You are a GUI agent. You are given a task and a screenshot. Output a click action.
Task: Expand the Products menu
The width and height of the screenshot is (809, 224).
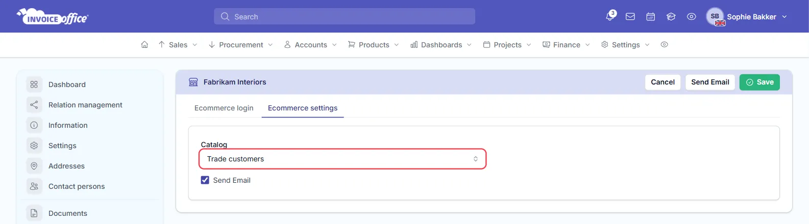pyautogui.click(x=374, y=45)
